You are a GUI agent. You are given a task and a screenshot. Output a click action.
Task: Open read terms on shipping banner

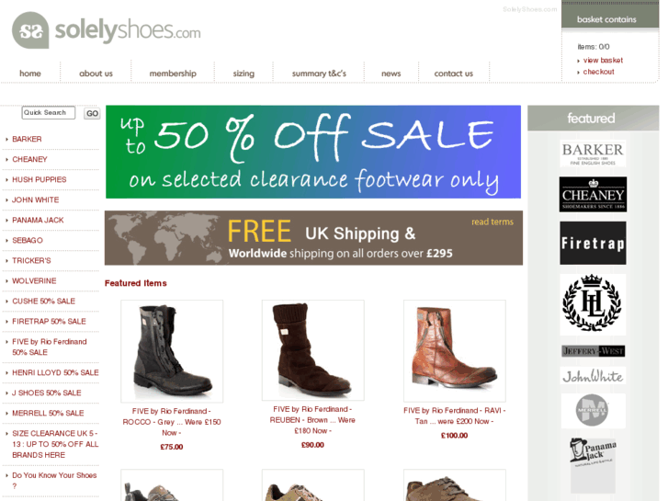coord(493,222)
